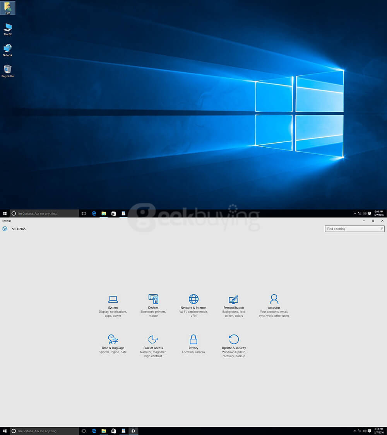Viewport: 387px width, 435px height.
Task: Open the System settings category
Action: (113, 306)
